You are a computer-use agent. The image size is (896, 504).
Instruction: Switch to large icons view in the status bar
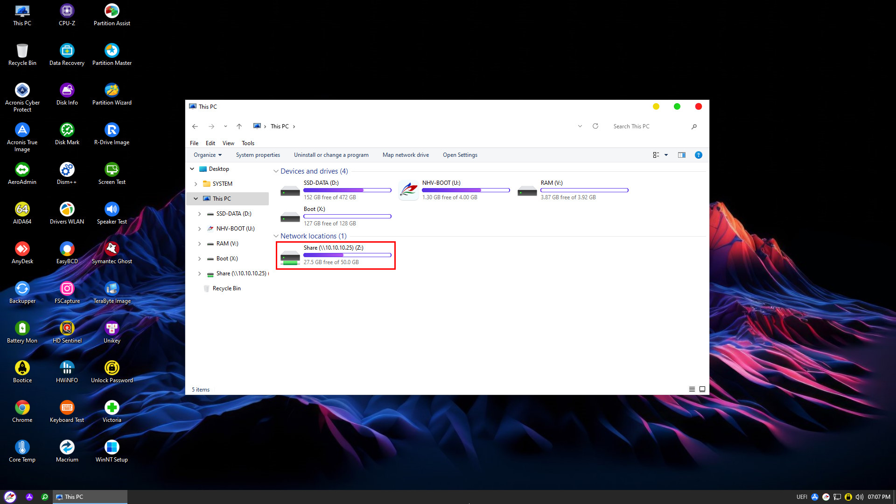tap(702, 389)
